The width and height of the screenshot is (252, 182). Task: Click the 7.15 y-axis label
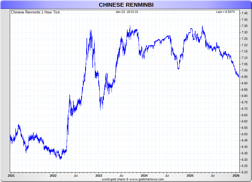(244, 52)
